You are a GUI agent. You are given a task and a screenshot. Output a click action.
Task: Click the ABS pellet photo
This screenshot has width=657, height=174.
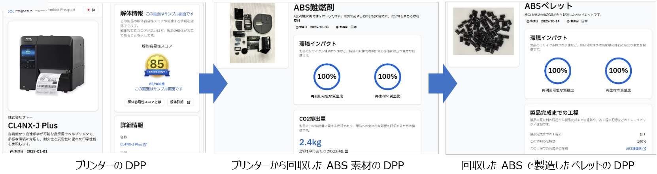(483, 31)
